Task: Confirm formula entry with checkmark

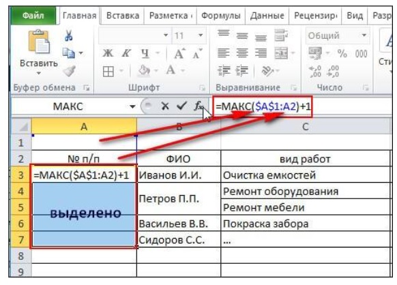Action: 181,106
